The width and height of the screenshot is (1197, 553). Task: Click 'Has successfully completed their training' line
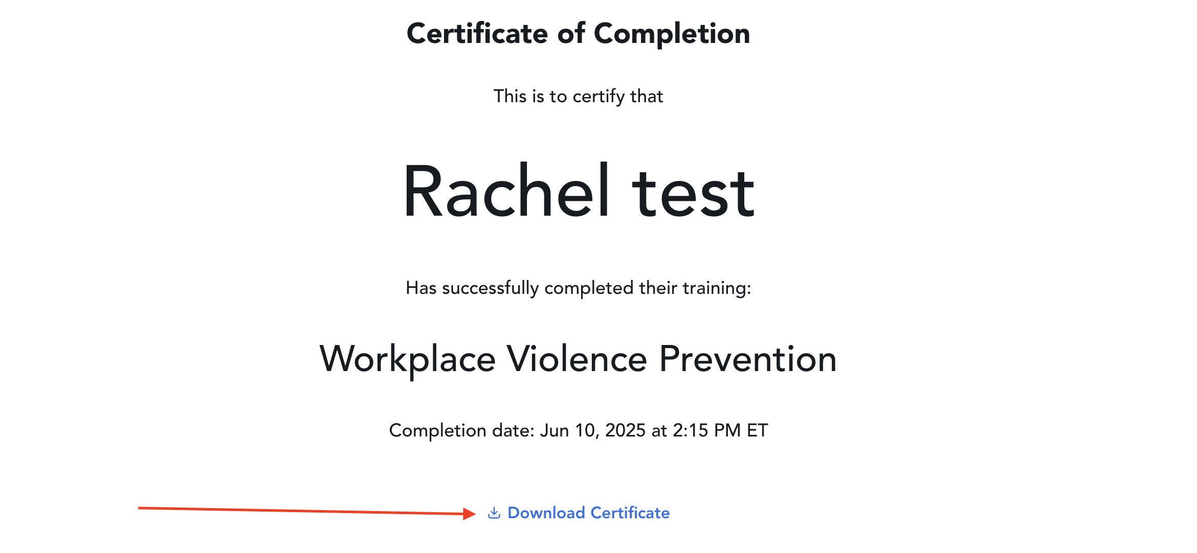tap(578, 288)
